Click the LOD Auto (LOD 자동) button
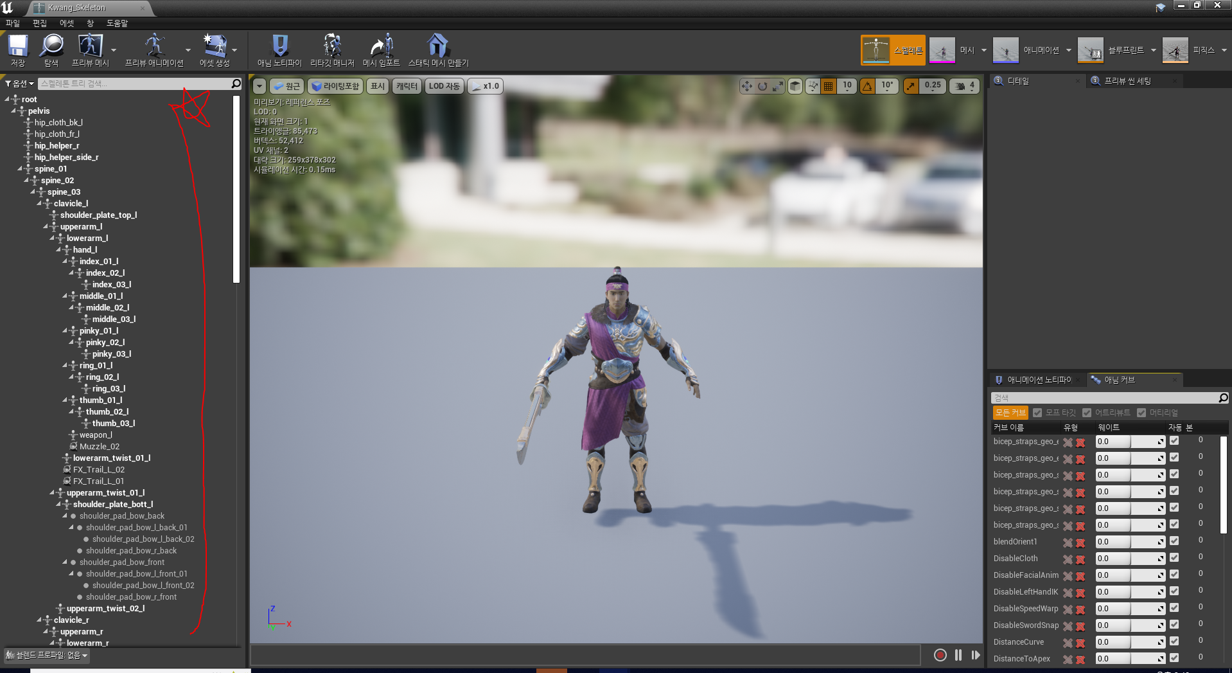Screen dimensions: 1232x673 tap(444, 86)
